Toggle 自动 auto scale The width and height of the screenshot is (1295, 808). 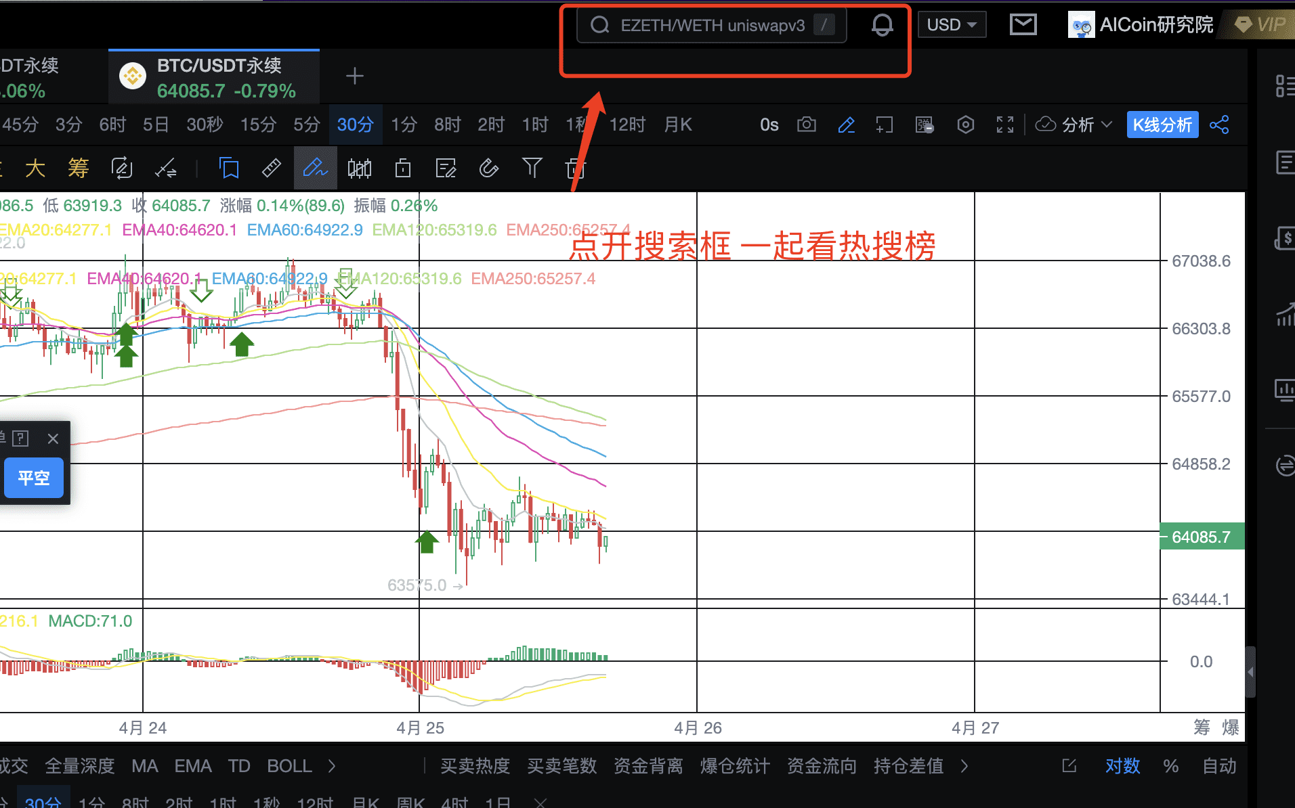coord(1219,766)
